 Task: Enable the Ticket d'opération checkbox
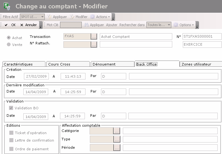click(x=11, y=133)
